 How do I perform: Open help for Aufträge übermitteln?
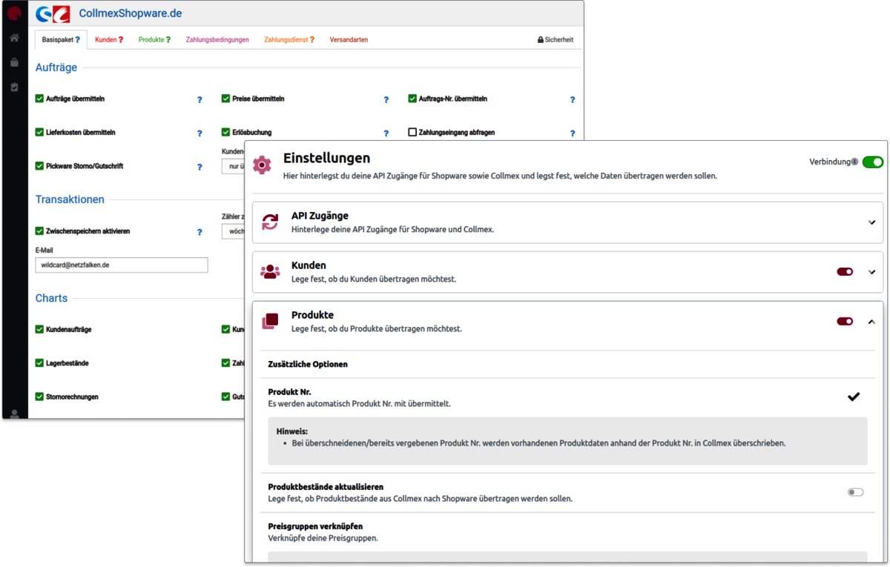(x=200, y=99)
